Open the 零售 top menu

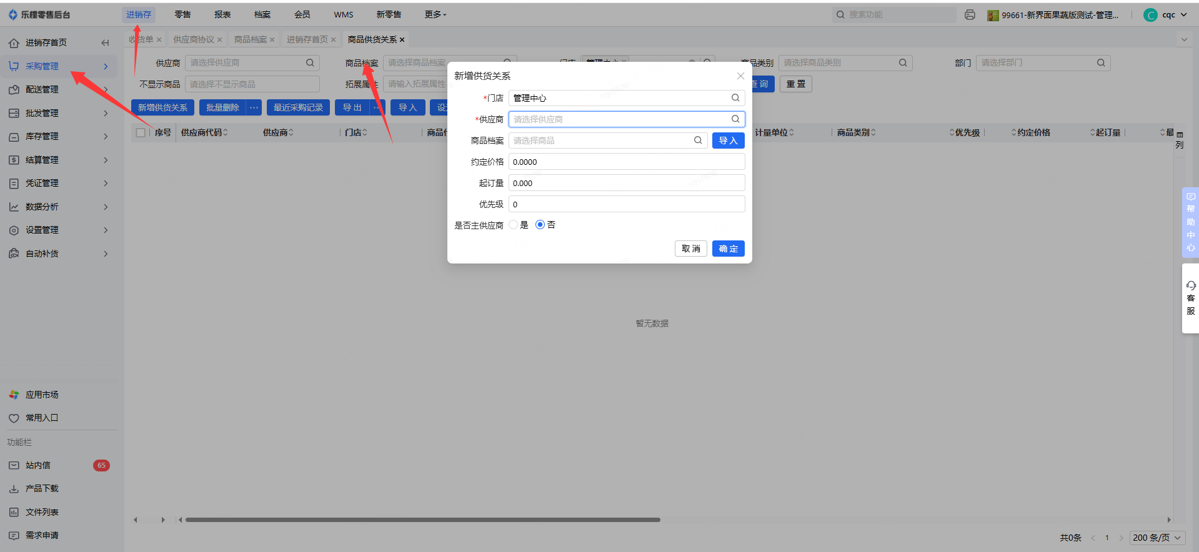(x=182, y=14)
